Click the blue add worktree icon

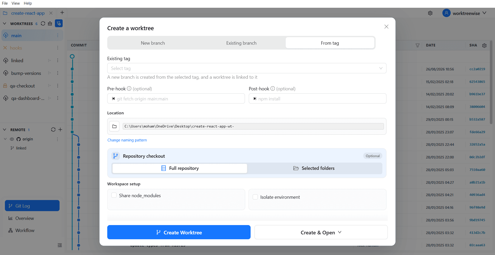tap(59, 23)
